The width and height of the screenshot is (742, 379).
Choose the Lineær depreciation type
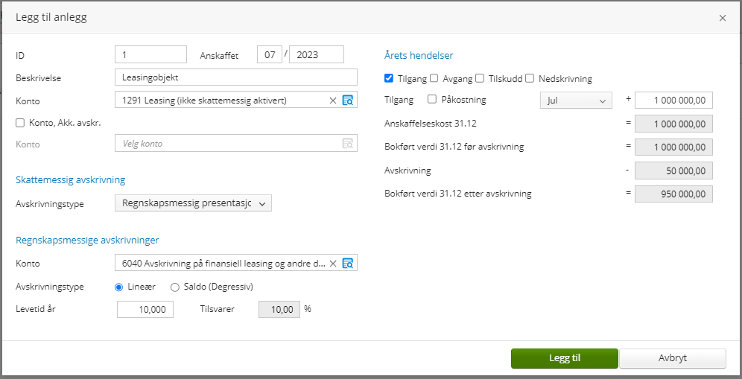click(119, 287)
